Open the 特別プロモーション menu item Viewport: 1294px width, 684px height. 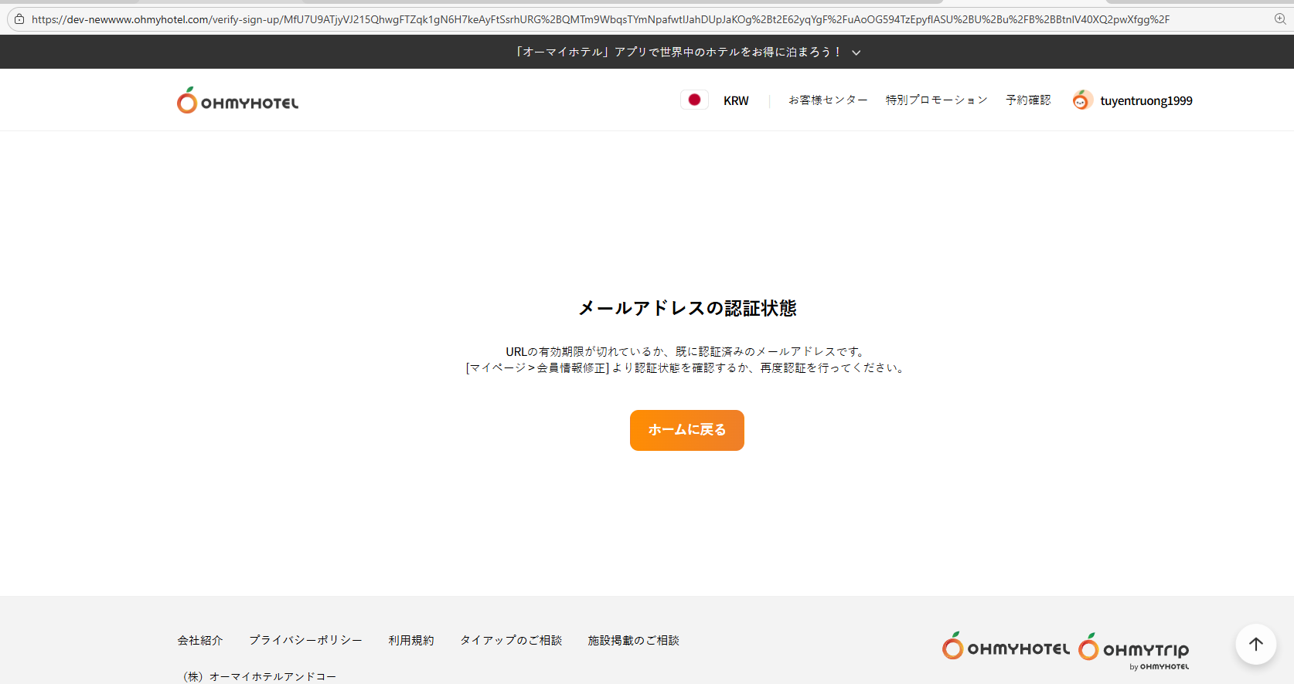coord(936,100)
